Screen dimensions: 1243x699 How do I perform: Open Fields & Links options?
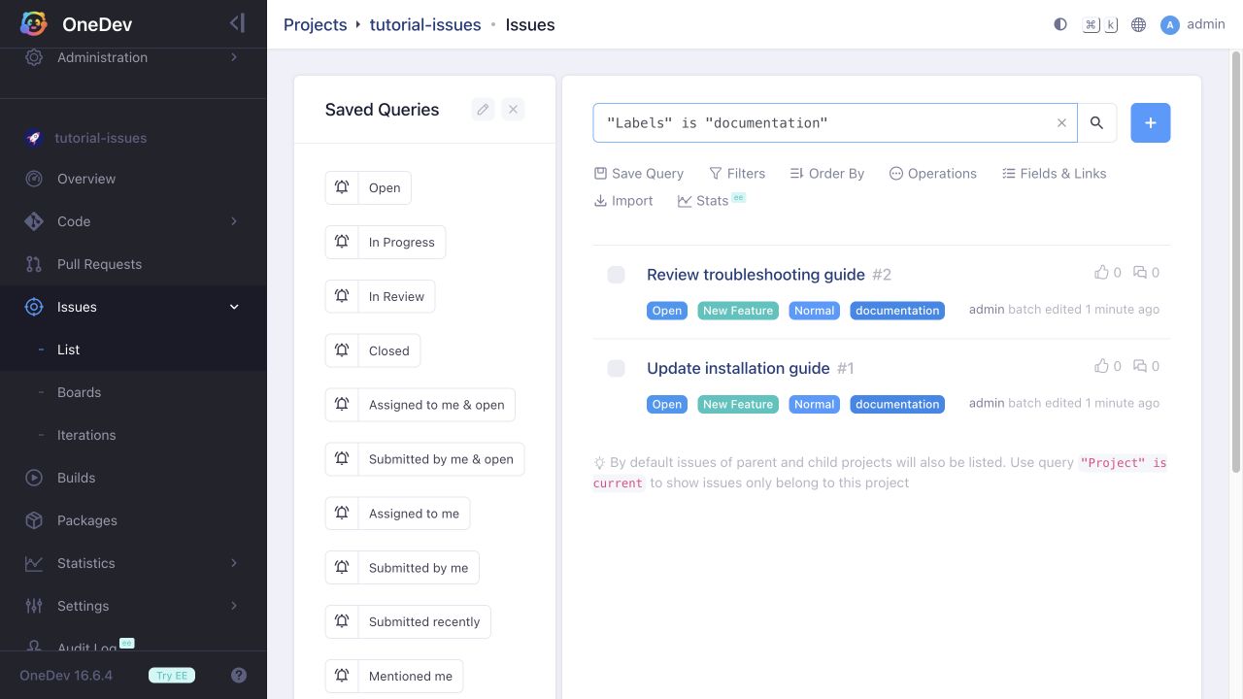point(1055,174)
